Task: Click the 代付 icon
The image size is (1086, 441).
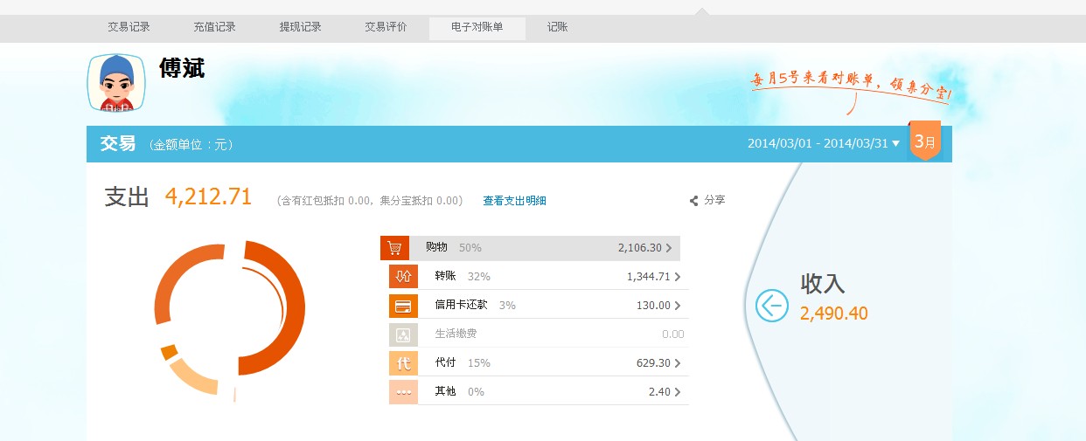Action: point(403,363)
